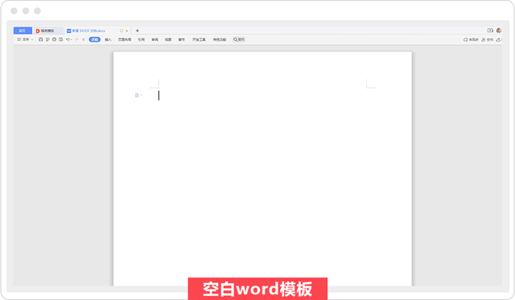The height and width of the screenshot is (300, 515).
Task: Add a new tab with plus icon
Action: pos(138,31)
